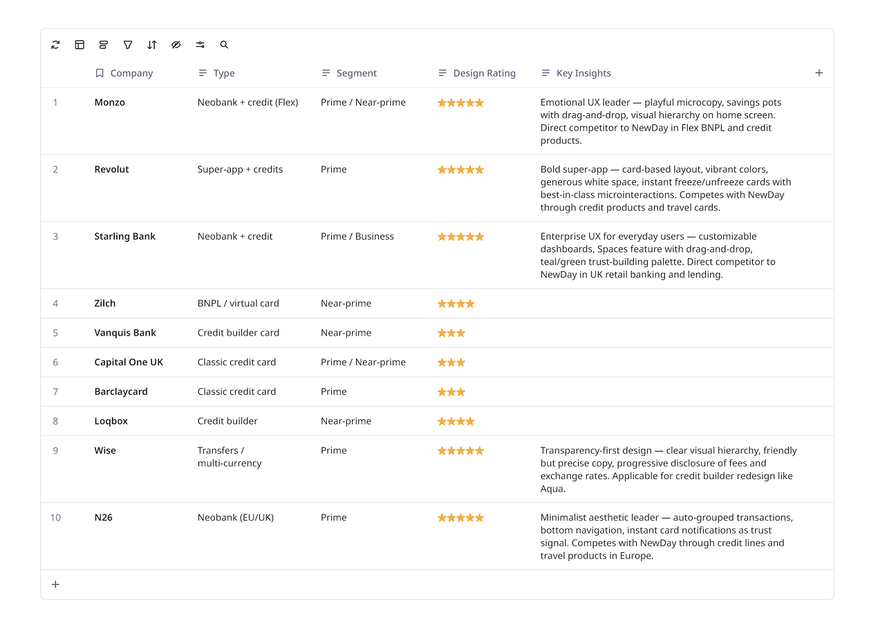Open the filter options icon

(x=128, y=44)
